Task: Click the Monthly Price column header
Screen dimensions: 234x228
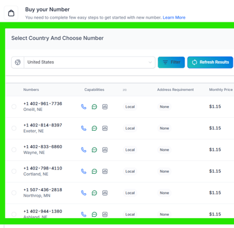Action: [221, 90]
